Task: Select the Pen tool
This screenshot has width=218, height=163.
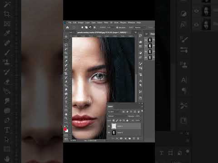Action: [66, 98]
